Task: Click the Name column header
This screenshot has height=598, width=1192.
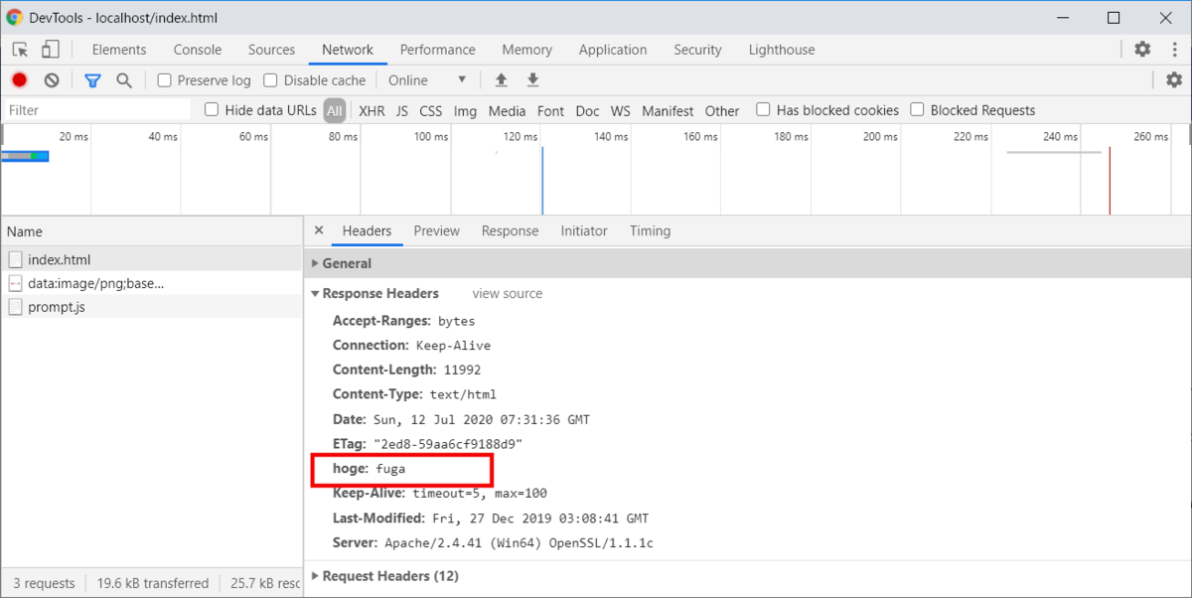Action: (151, 231)
